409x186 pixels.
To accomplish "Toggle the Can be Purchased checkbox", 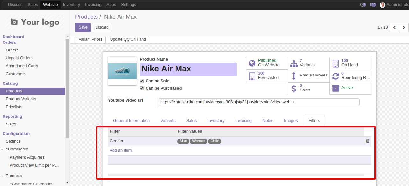I will (x=142, y=88).
